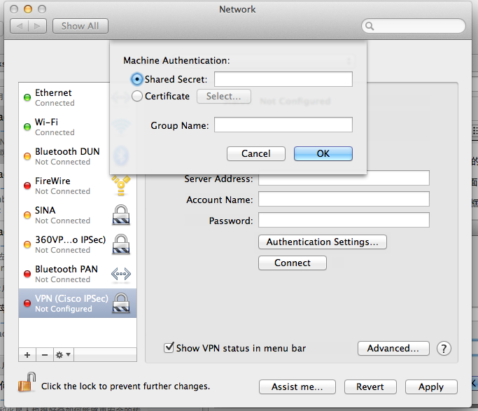Viewport: 478px width, 411px height.
Task: Select the Certificate radio button
Action: [x=137, y=97]
